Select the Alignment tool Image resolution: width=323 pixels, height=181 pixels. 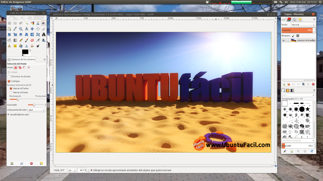pos(38,29)
